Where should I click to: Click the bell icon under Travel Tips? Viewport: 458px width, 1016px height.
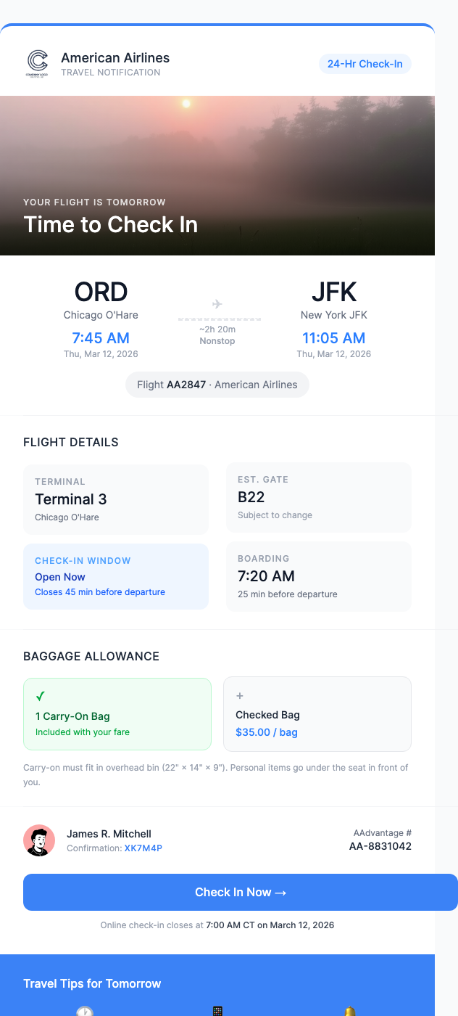[350, 1010]
